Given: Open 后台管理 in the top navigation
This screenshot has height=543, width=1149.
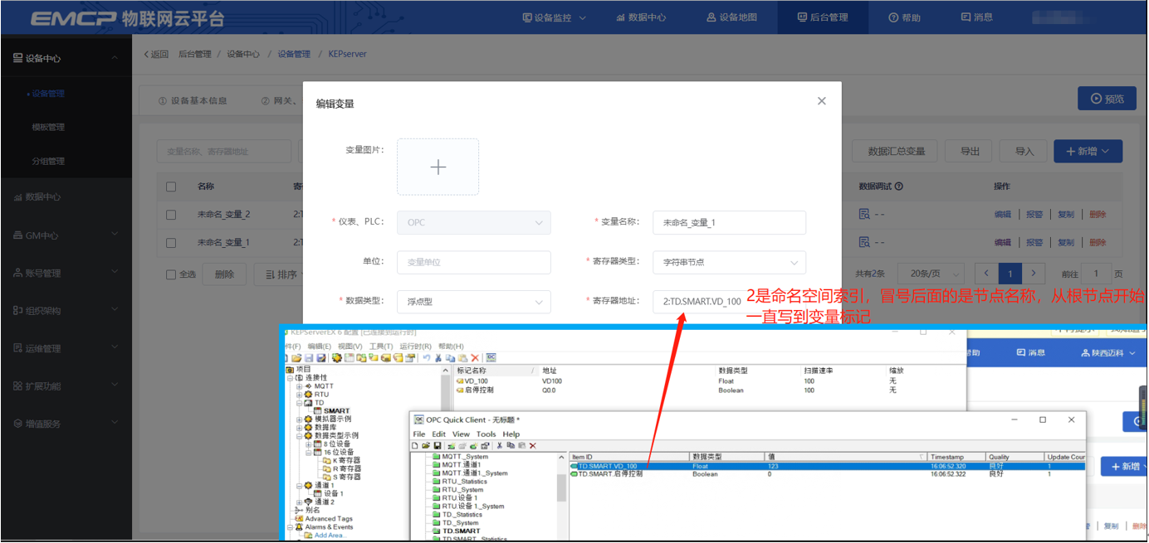Looking at the screenshot, I should [x=823, y=17].
